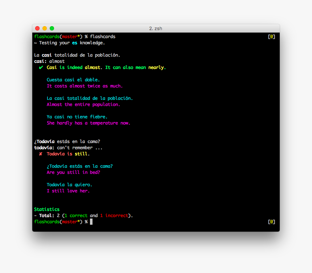Screen dimensions: 312x273
Task: Click the white question '¿Todavía estás en la cama?'
Action: tap(67, 142)
